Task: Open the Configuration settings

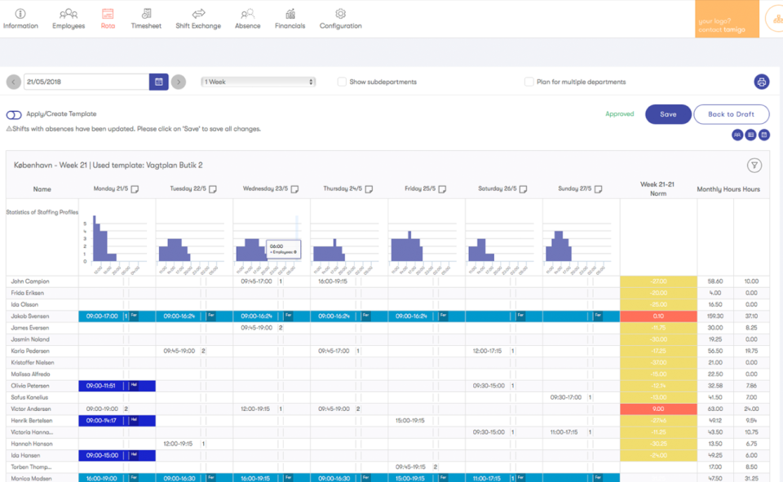Action: click(340, 16)
